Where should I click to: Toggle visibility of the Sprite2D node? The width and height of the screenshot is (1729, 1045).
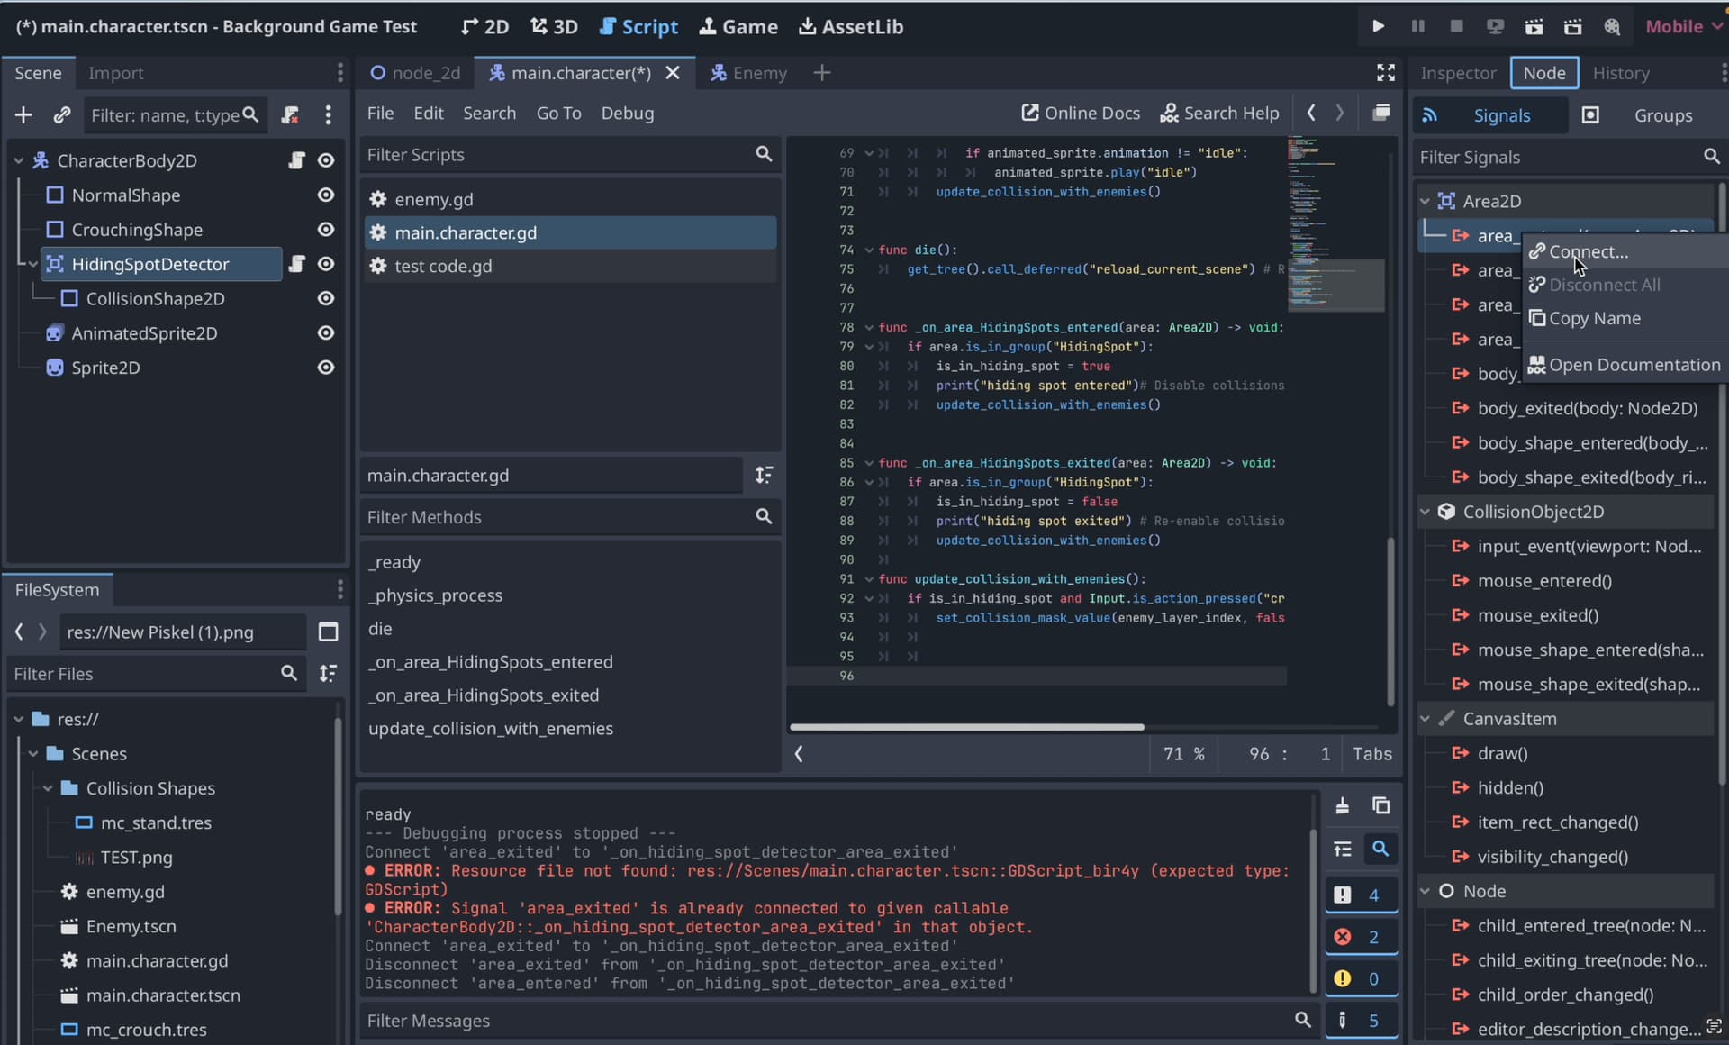326,367
